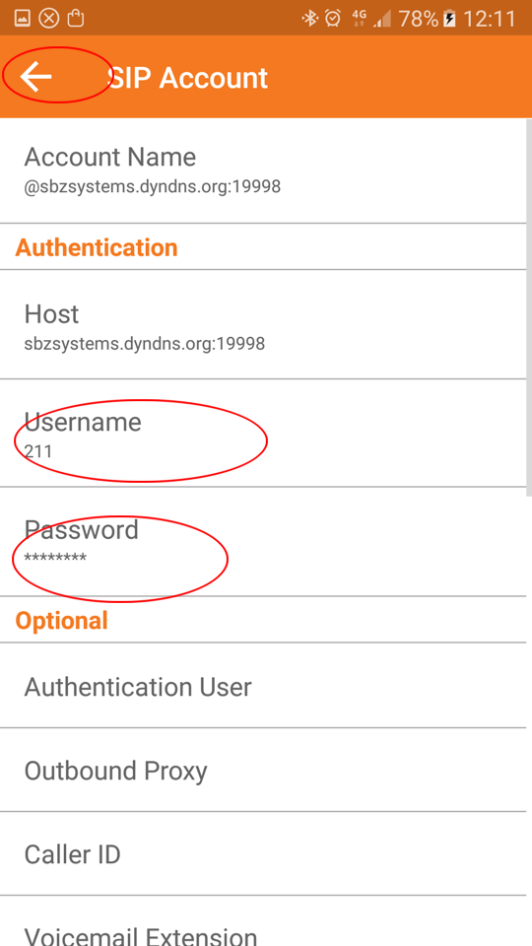The height and width of the screenshot is (946, 532).
Task: Tap the 4G network indicator icon
Action: click(360, 19)
